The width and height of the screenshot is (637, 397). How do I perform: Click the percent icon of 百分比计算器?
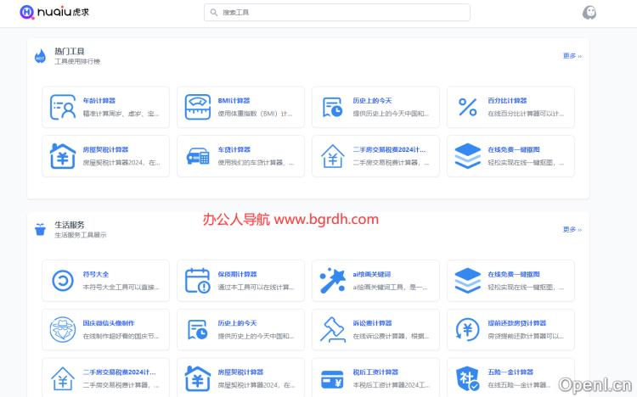coord(468,107)
